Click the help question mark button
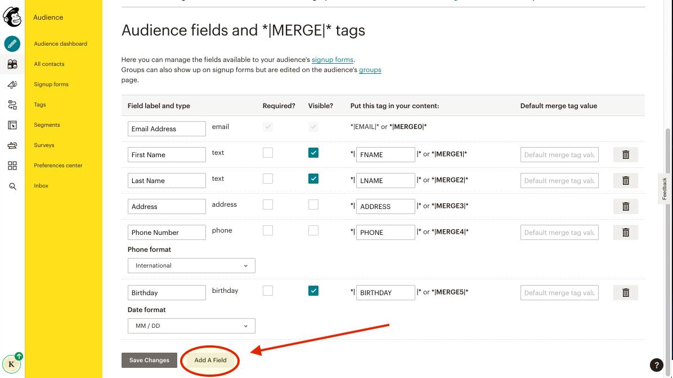 point(656,365)
